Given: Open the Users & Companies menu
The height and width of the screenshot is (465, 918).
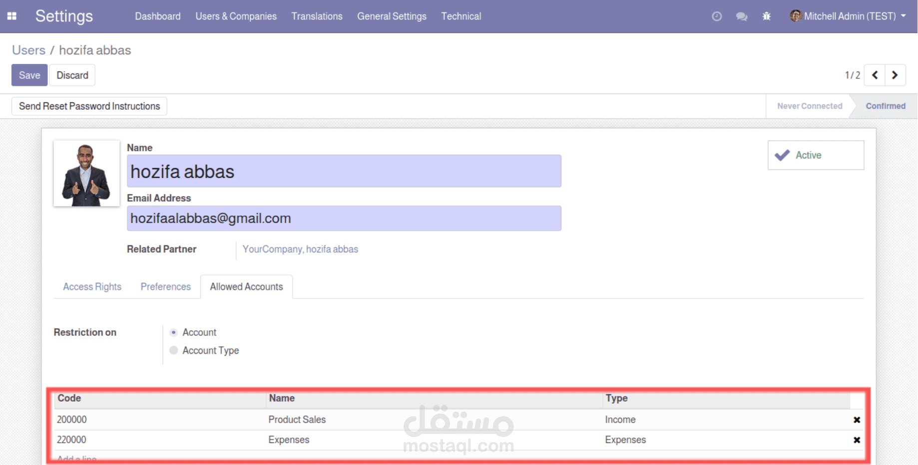Looking at the screenshot, I should 236,16.
